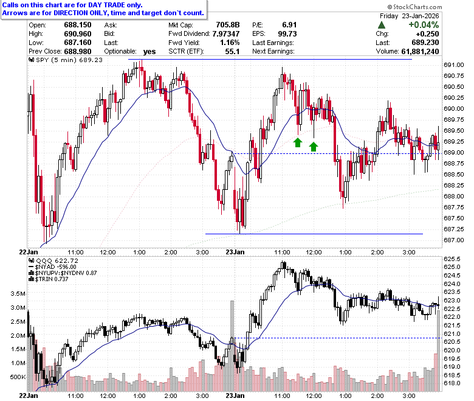Click the bar icon beside $NYUPV:$NYDNV

(31, 273)
